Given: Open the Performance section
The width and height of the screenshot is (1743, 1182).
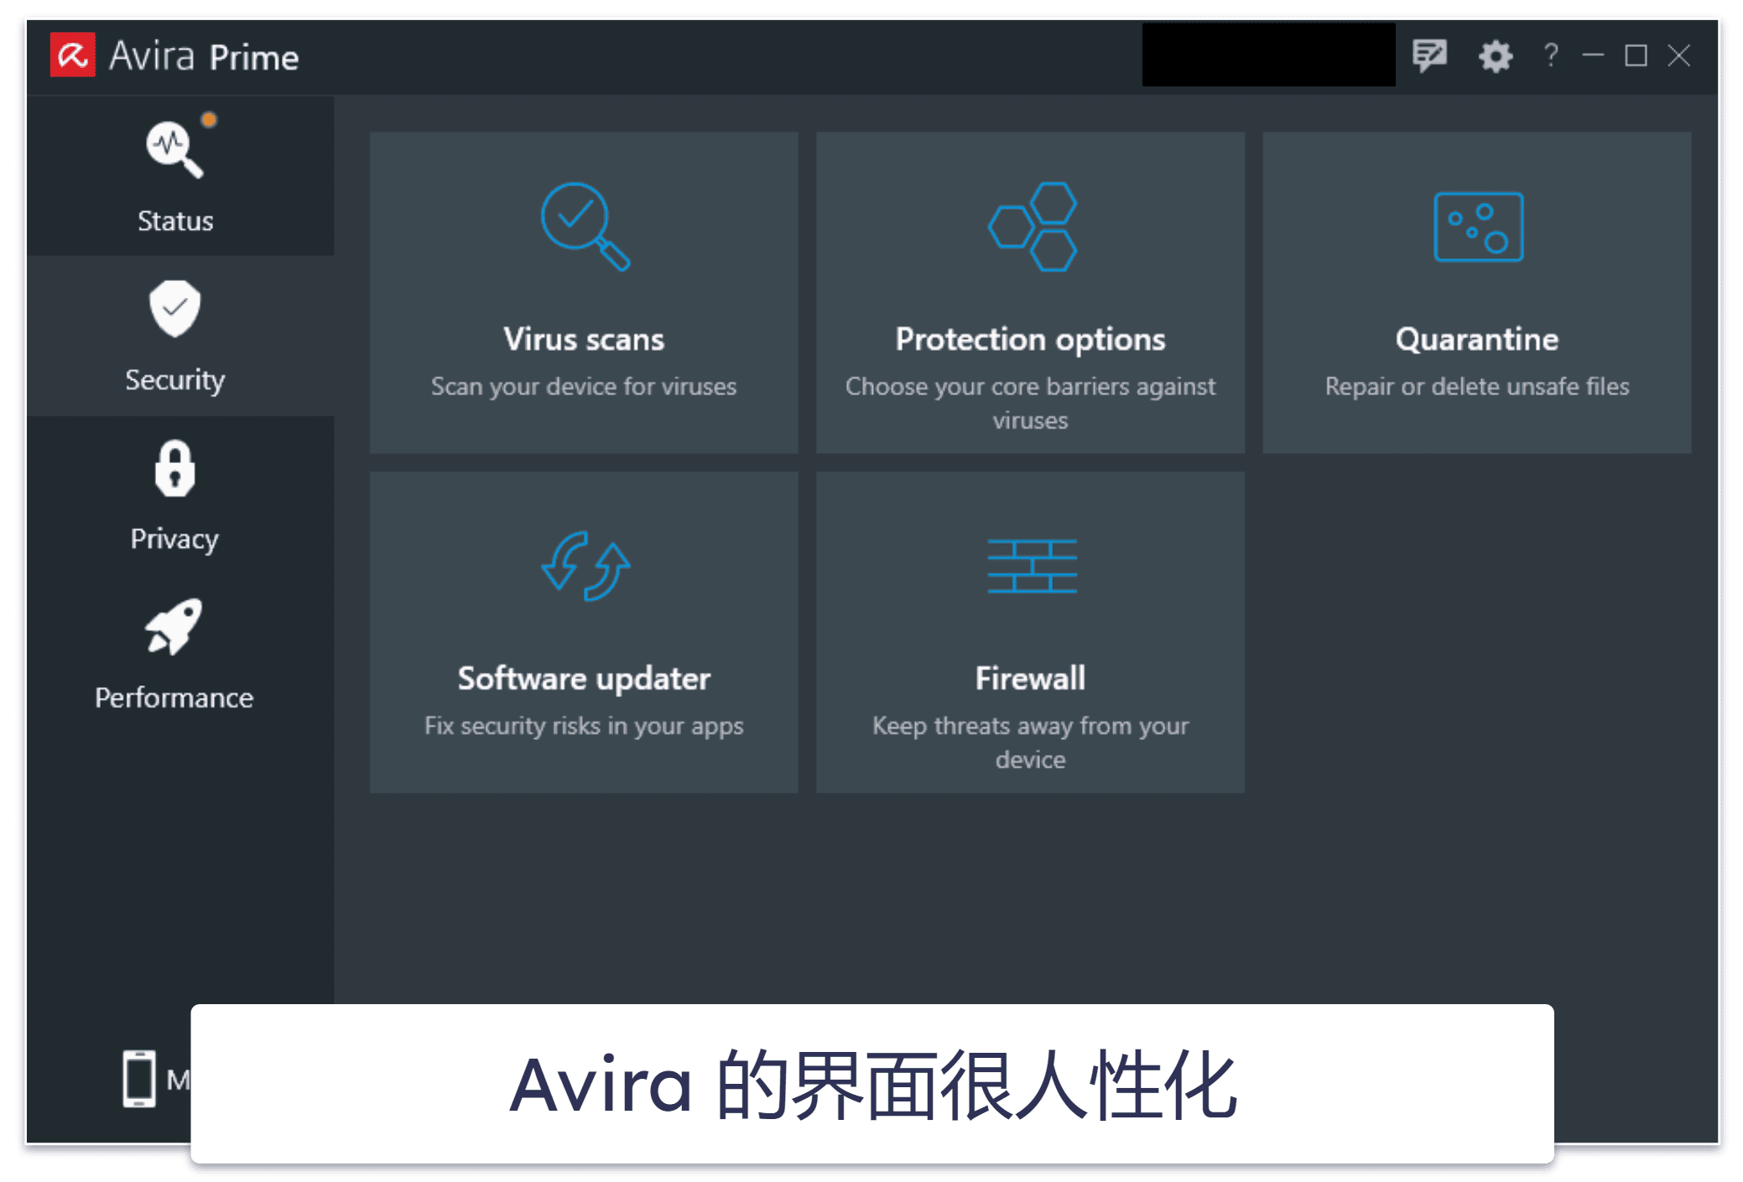Looking at the screenshot, I should pyautogui.click(x=180, y=654).
